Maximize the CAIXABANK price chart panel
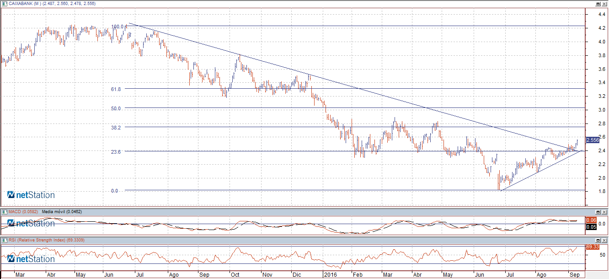 [598, 4]
